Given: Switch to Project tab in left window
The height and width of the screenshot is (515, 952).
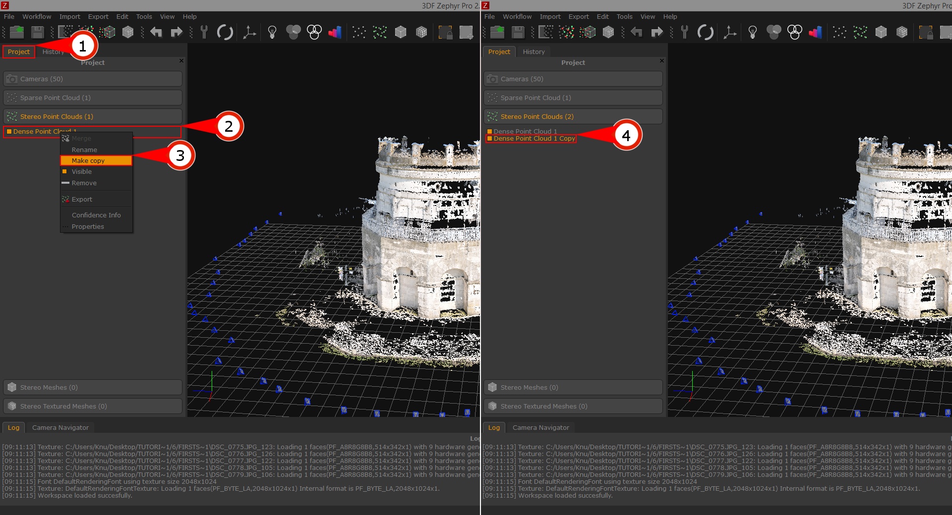Looking at the screenshot, I should [19, 51].
